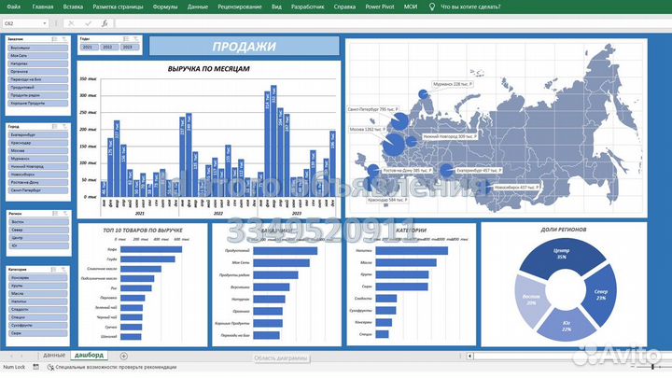The width and height of the screenshot is (672, 378).
Task: Toggle Мурманск in the Город slicer
Action: 38,159
